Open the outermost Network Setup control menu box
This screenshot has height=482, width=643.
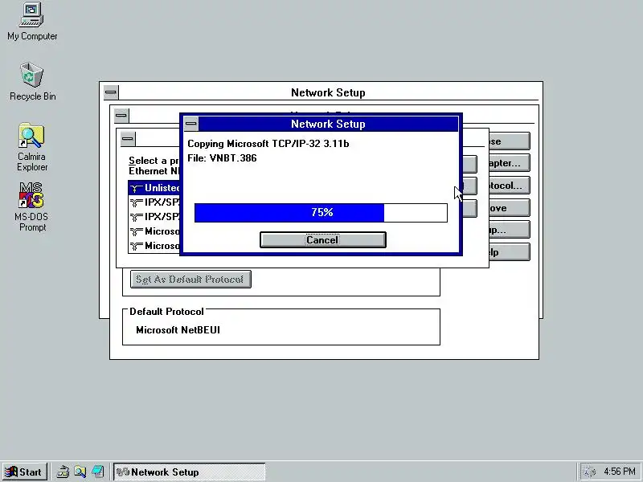click(x=111, y=92)
